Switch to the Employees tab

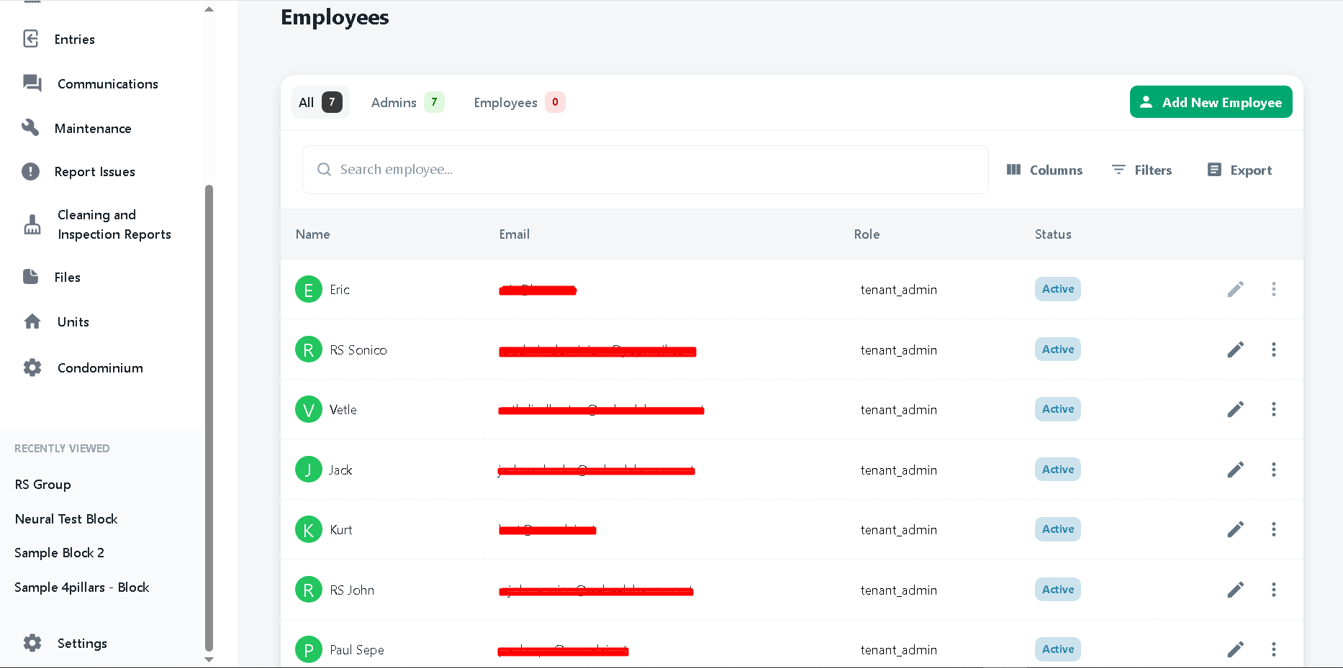pos(505,102)
